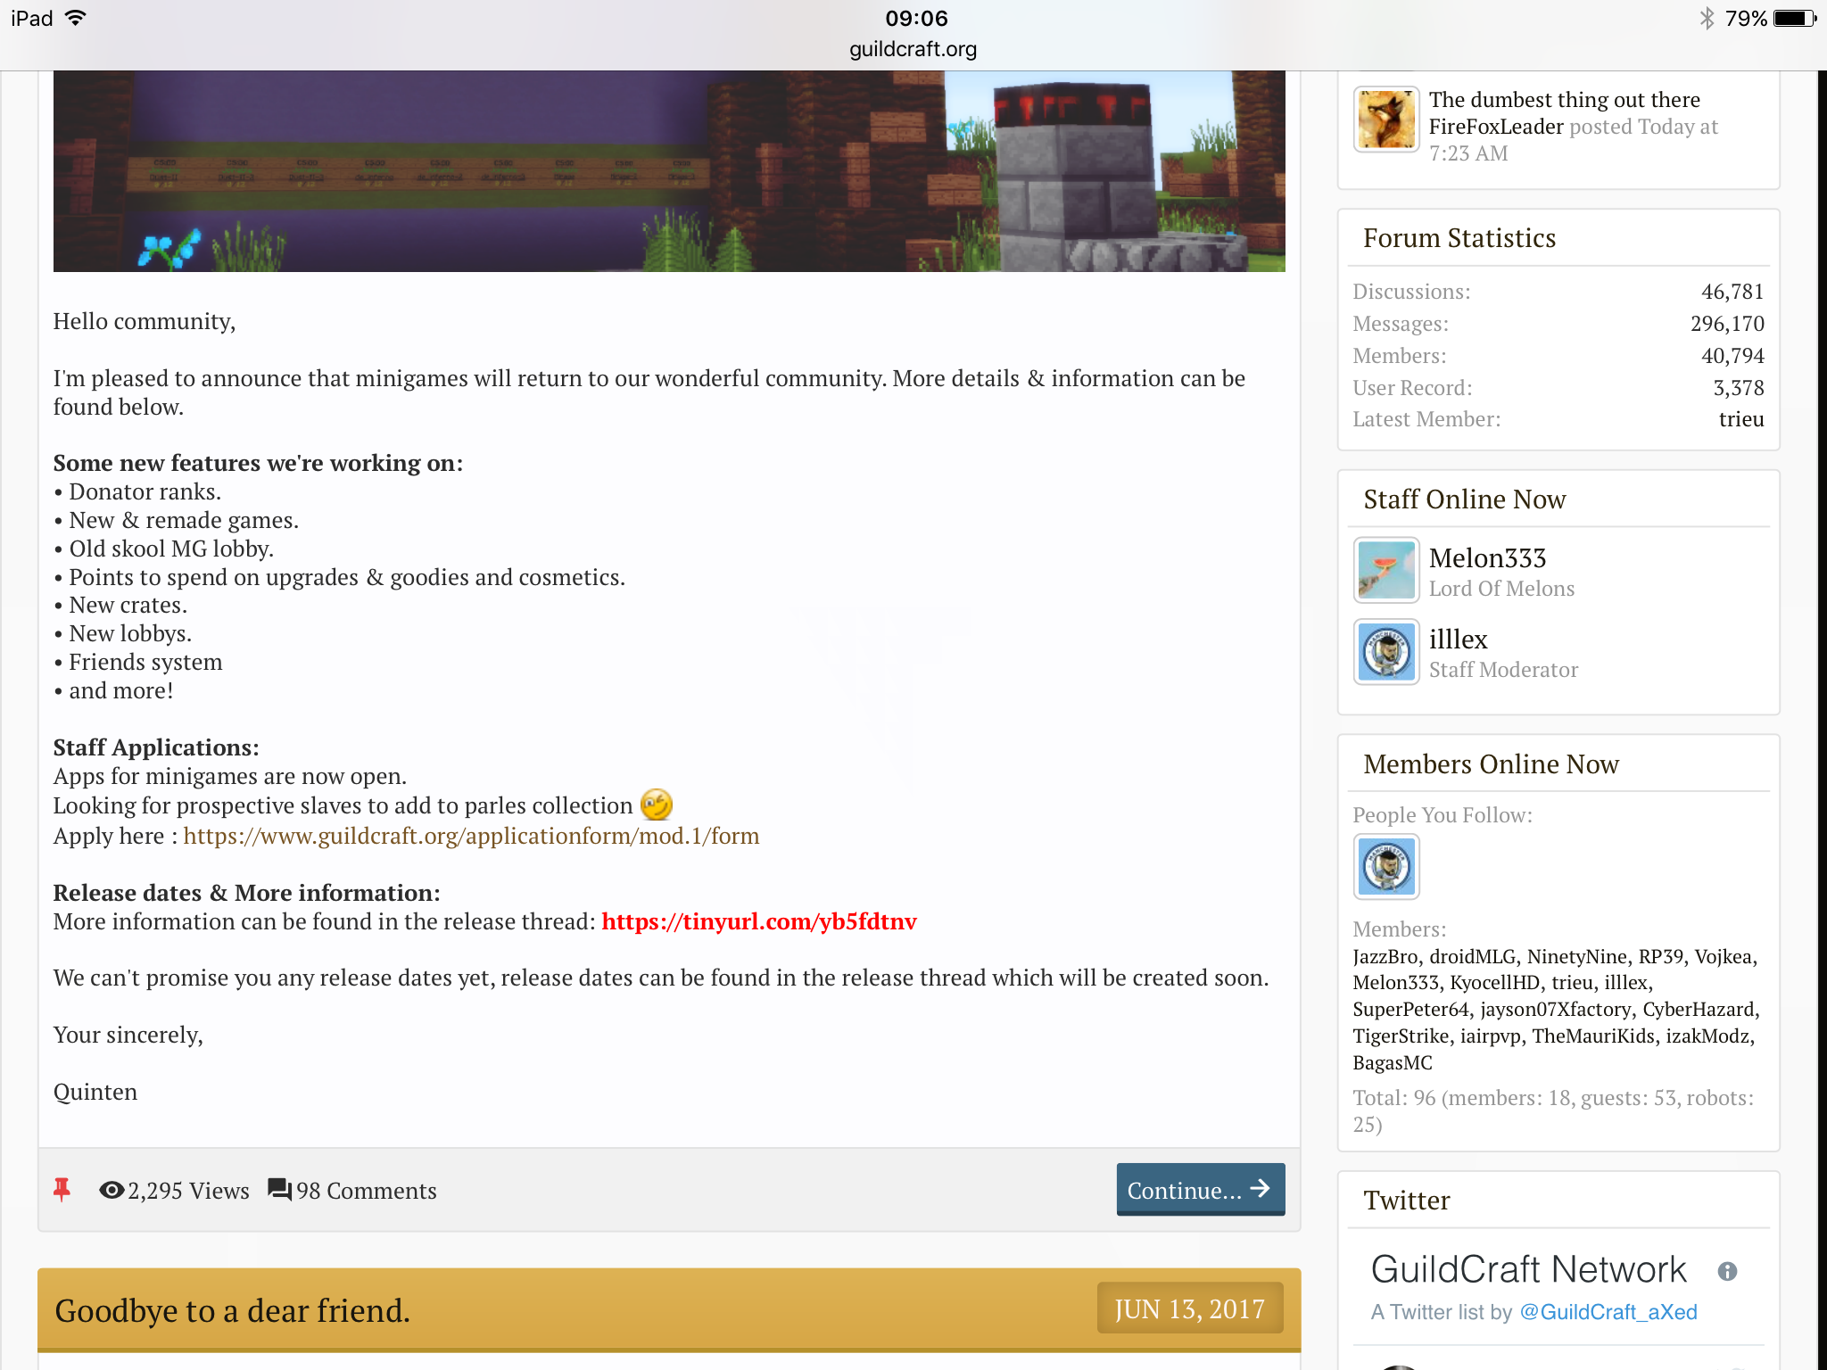Open TigerStrike in members online list
This screenshot has height=1370, width=1827.
(1401, 1036)
